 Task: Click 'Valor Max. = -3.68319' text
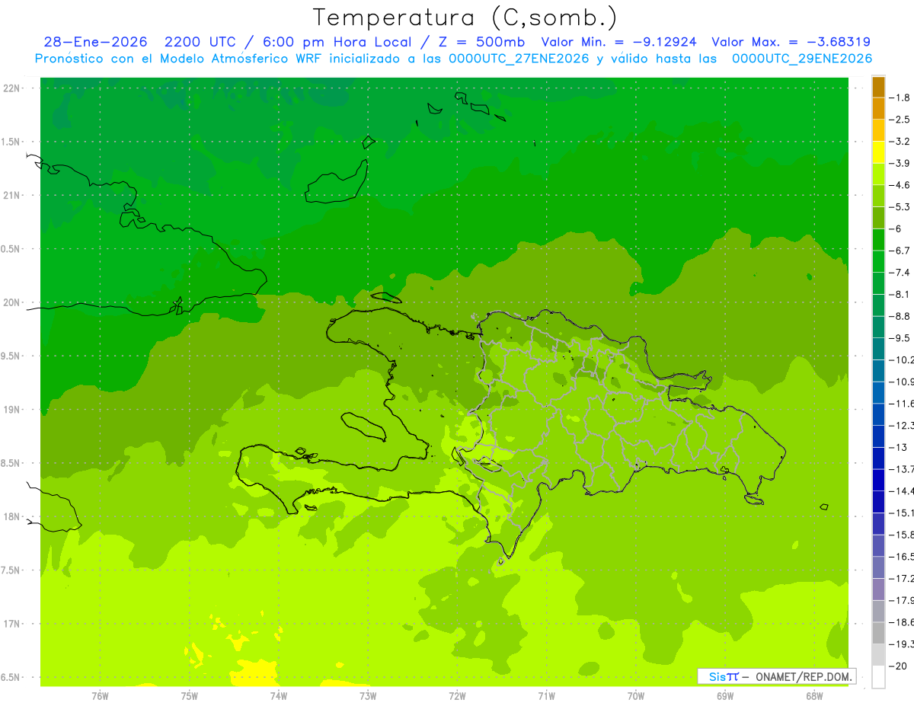(x=791, y=42)
